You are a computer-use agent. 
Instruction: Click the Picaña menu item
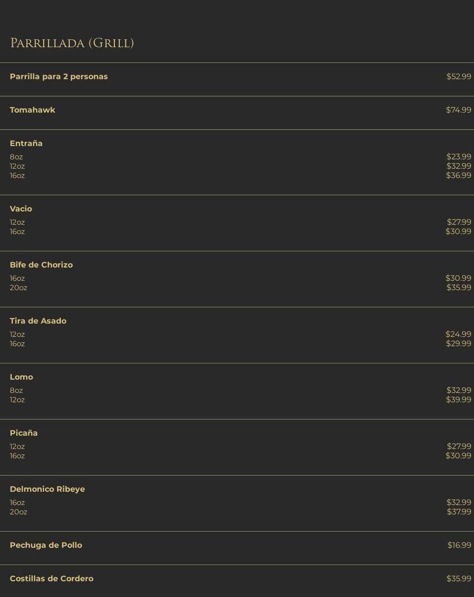click(24, 433)
